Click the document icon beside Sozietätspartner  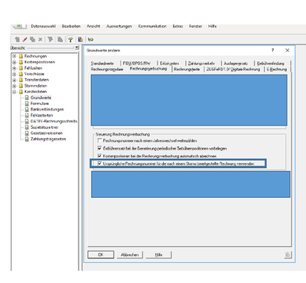pos(27,127)
